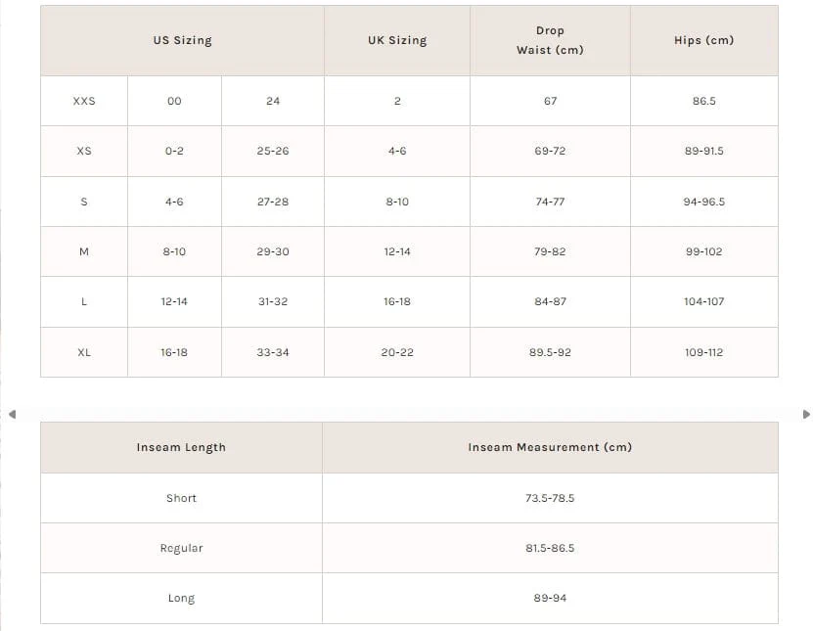The image size is (813, 631).
Task: Click drop waist 74-77 cell
Action: pyautogui.click(x=550, y=202)
